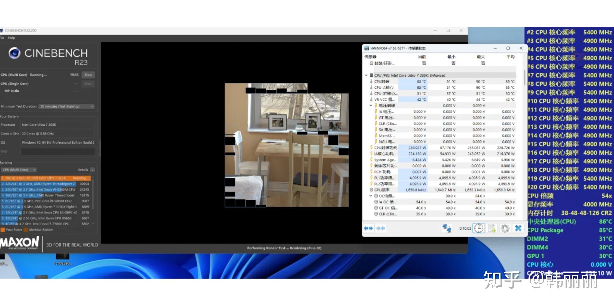Open the Cinebench File menu
This screenshot has width=614, height=305.
pos(2,38)
